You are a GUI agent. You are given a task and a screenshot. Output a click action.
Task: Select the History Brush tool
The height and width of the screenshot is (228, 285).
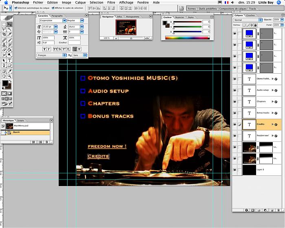coord(10,45)
